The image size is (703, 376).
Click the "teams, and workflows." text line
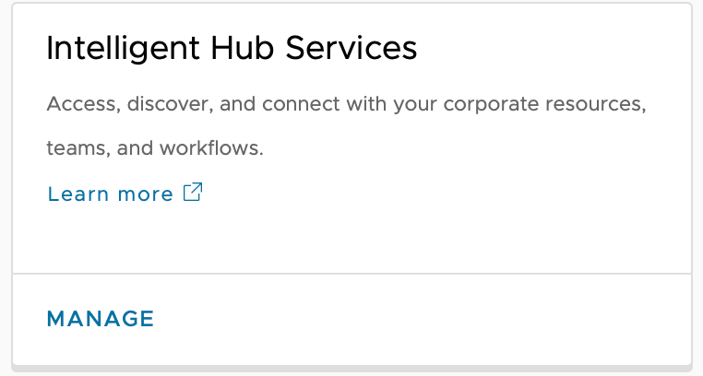[155, 147]
